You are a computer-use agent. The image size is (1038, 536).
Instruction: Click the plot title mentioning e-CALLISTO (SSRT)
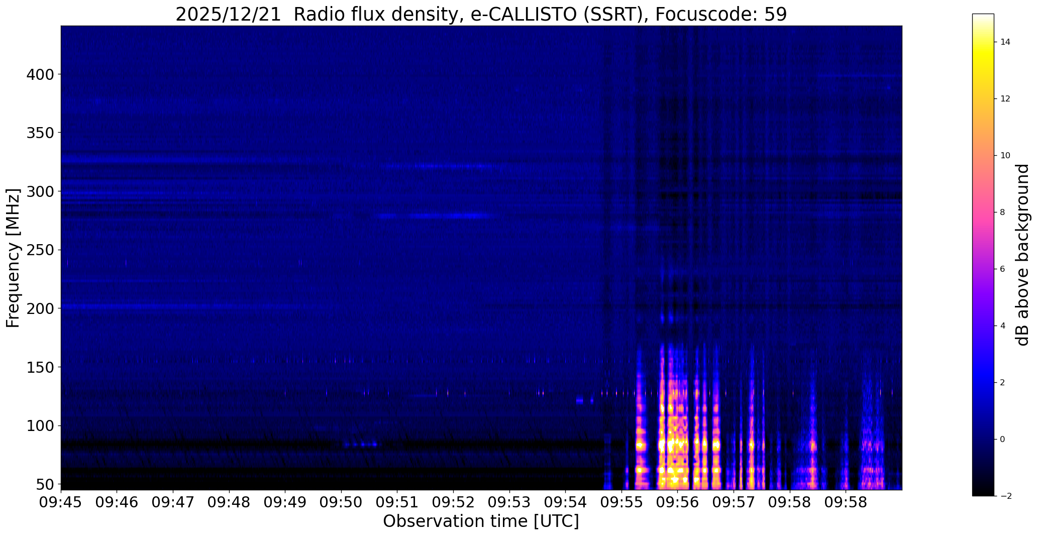(481, 15)
